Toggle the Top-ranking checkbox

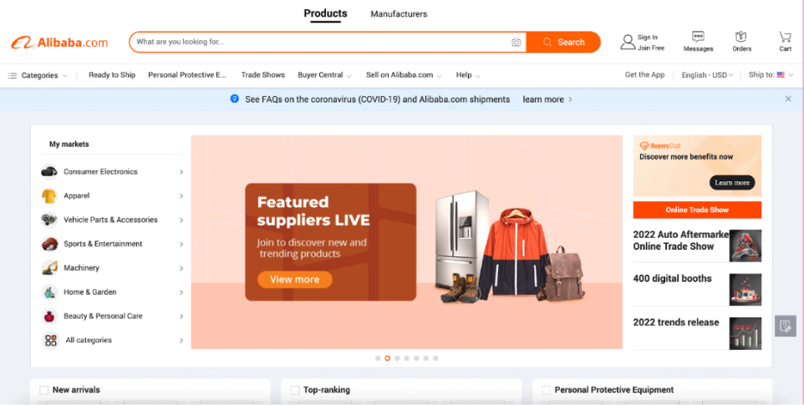(295, 390)
